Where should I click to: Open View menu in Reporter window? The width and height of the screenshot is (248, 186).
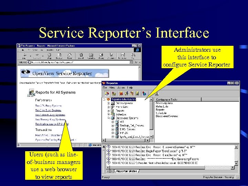pos(112,87)
